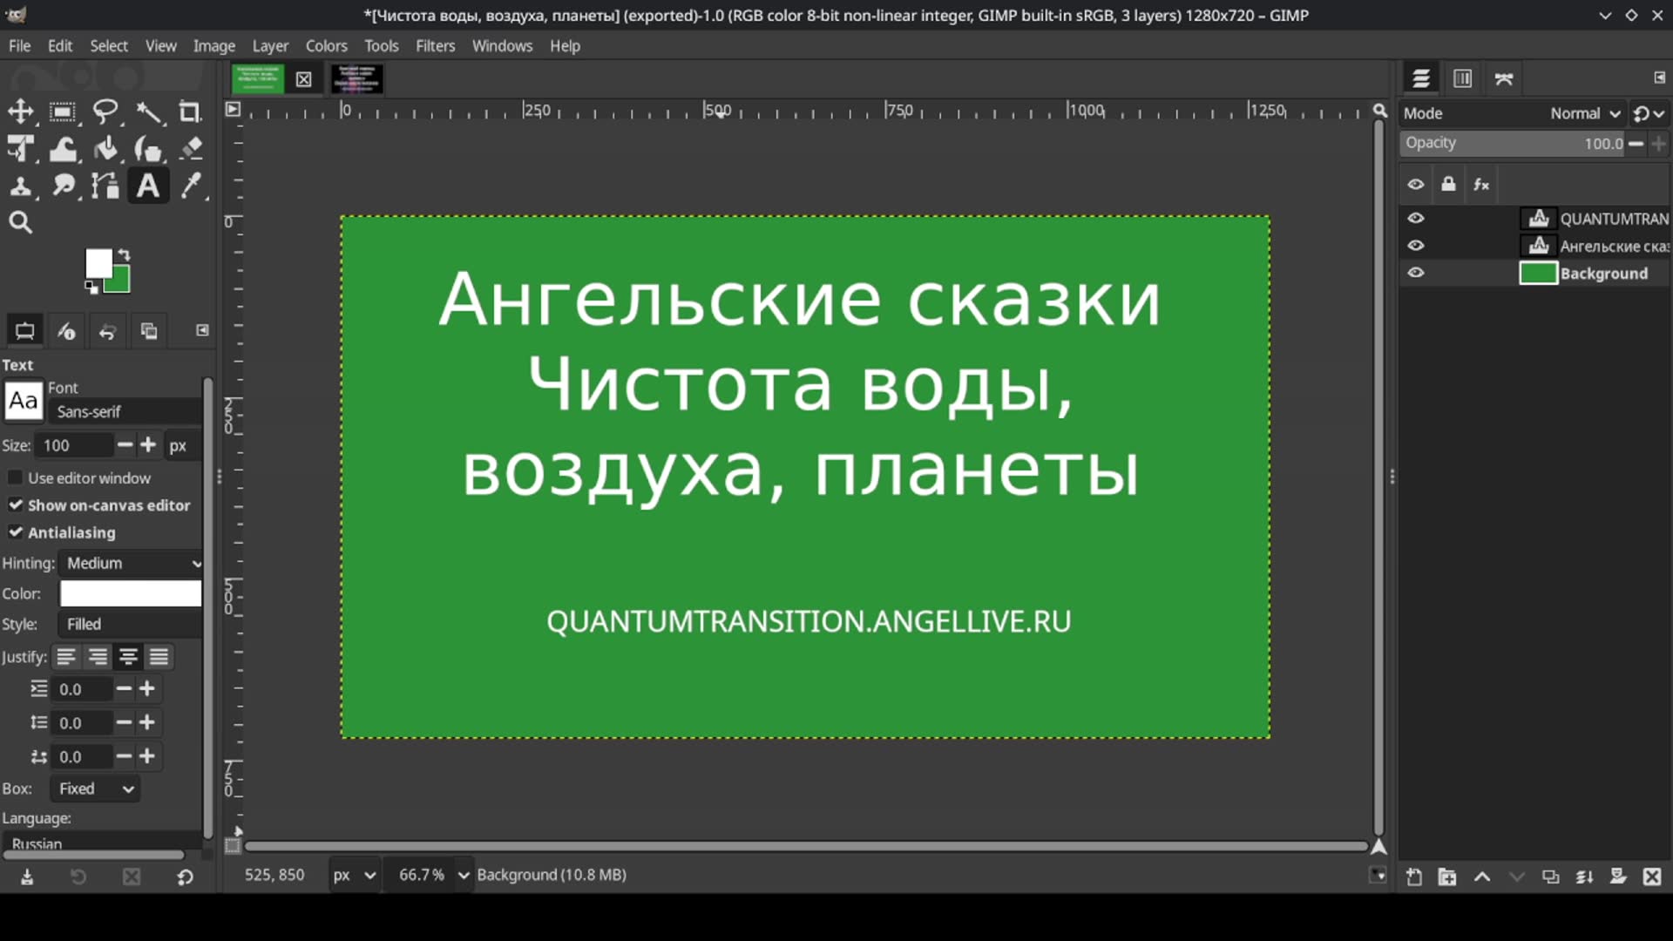This screenshot has height=941, width=1673.
Task: Save tool preset icon
Action: [x=27, y=877]
